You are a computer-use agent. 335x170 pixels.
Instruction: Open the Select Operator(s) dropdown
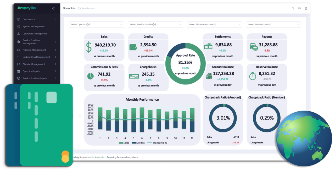pyautogui.click(x=96, y=25)
